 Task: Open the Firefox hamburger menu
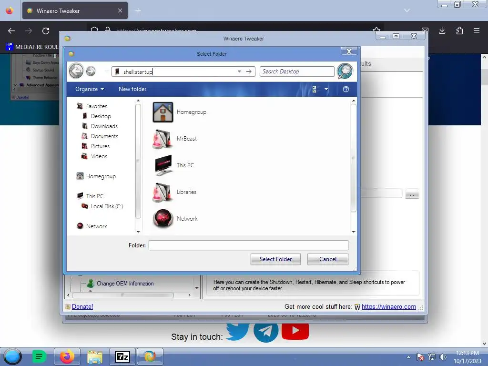coord(477,30)
